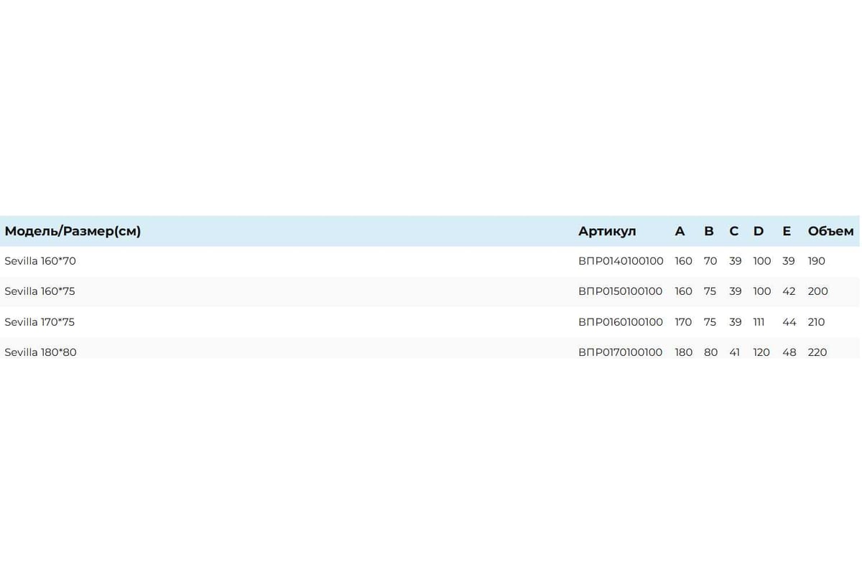Screen dimensions: 862x574
Task: Click column header D
Action: click(x=759, y=231)
